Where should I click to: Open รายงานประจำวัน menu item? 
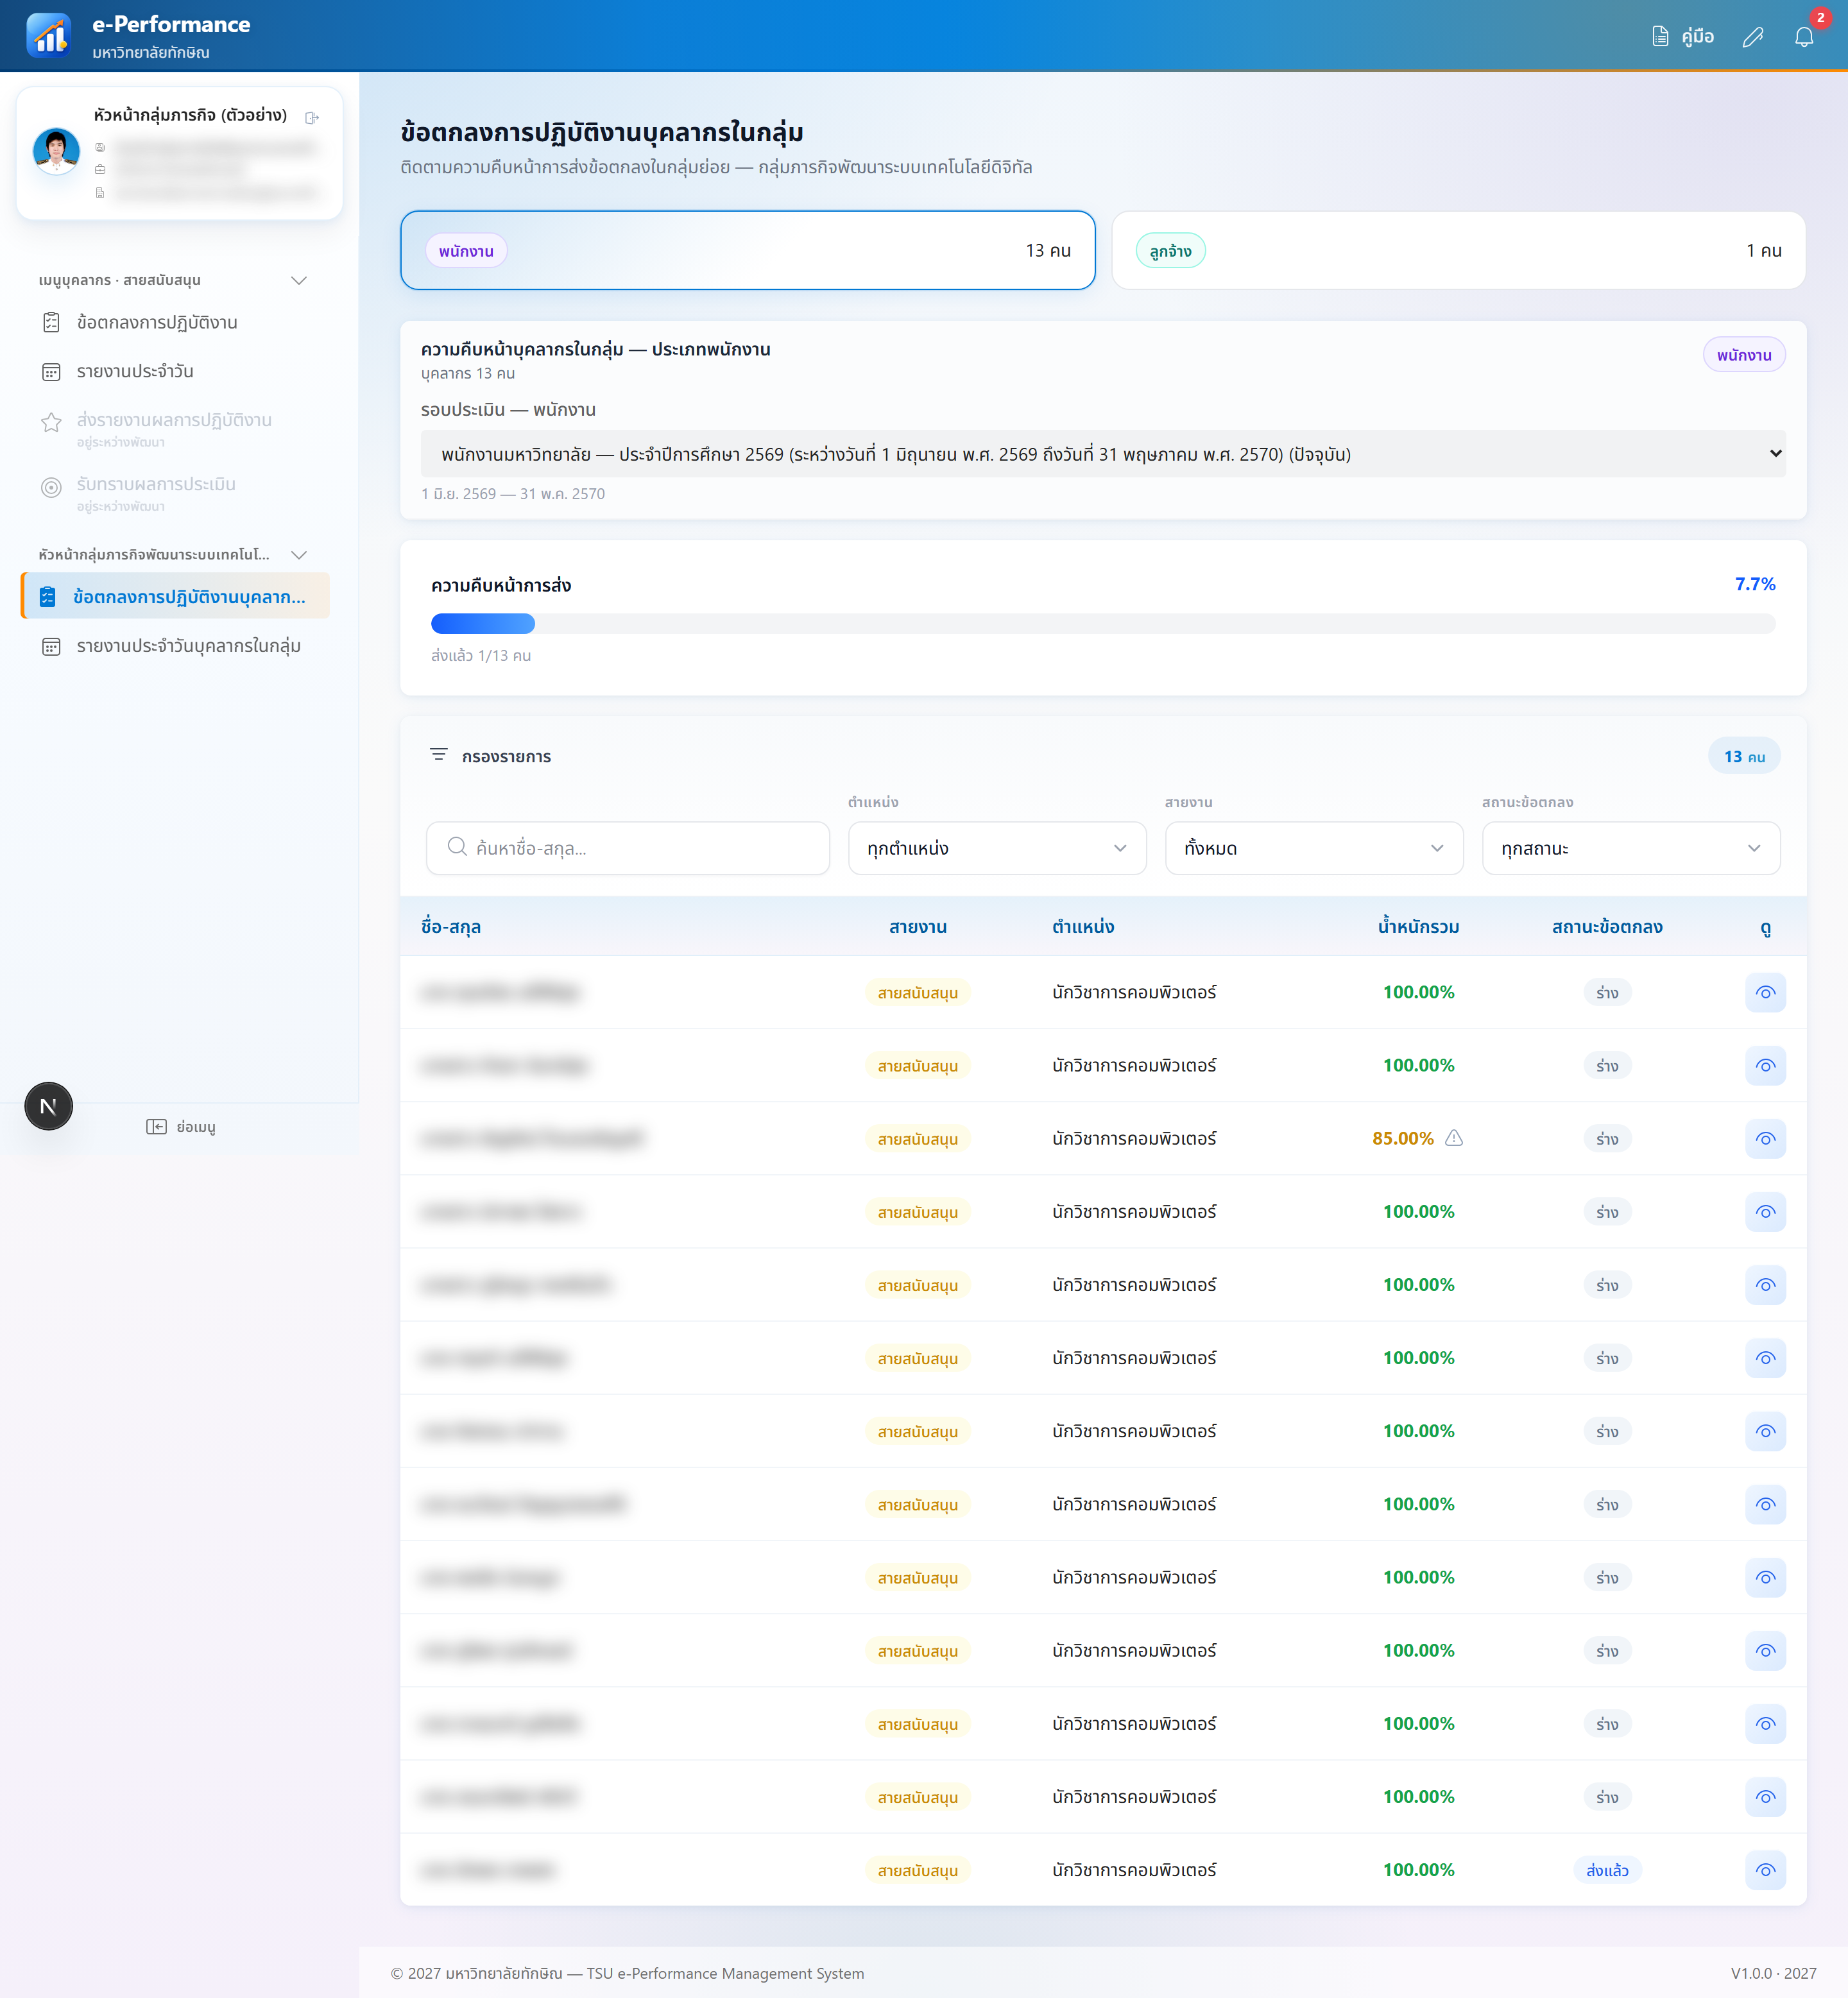(x=176, y=371)
